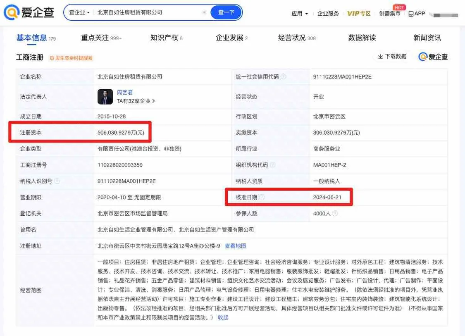Switch to the 重点关注 tab

click(101, 38)
